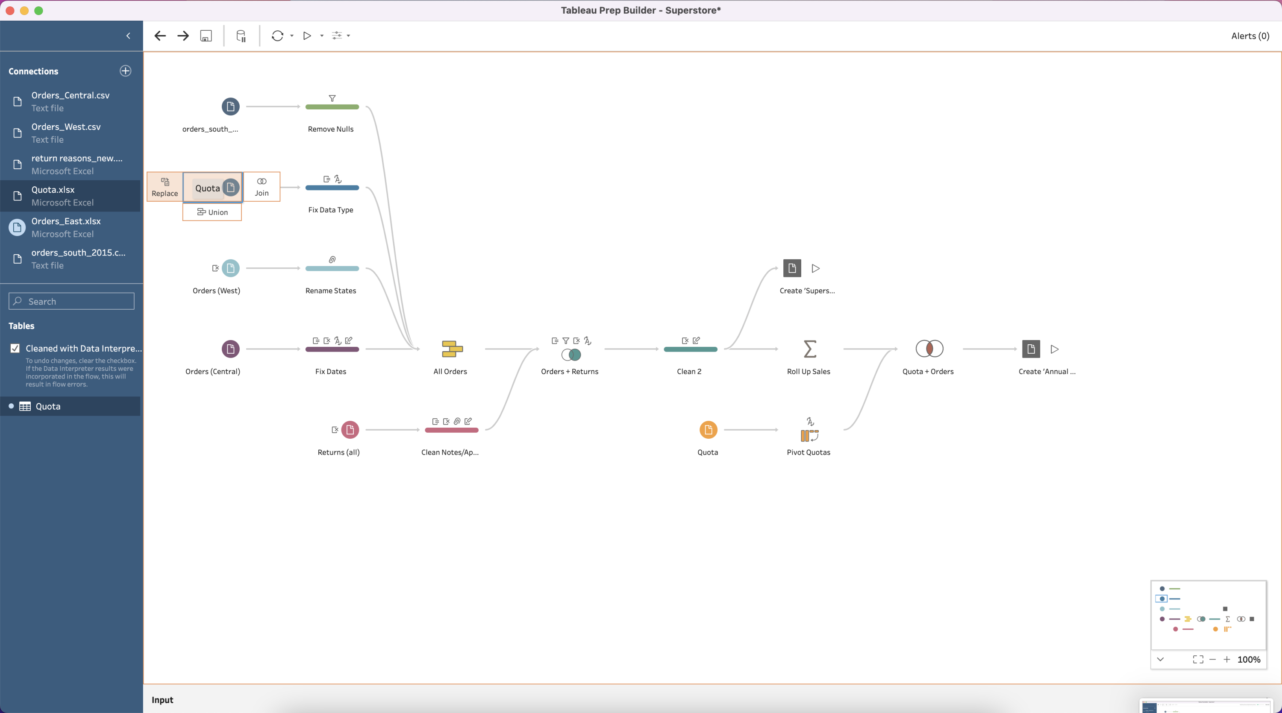Zoom in with the plus button
Screen dimensions: 1282x713
point(1227,659)
